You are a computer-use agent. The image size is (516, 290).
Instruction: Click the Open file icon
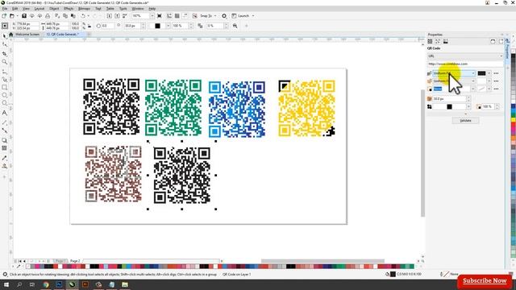[x=12, y=16]
